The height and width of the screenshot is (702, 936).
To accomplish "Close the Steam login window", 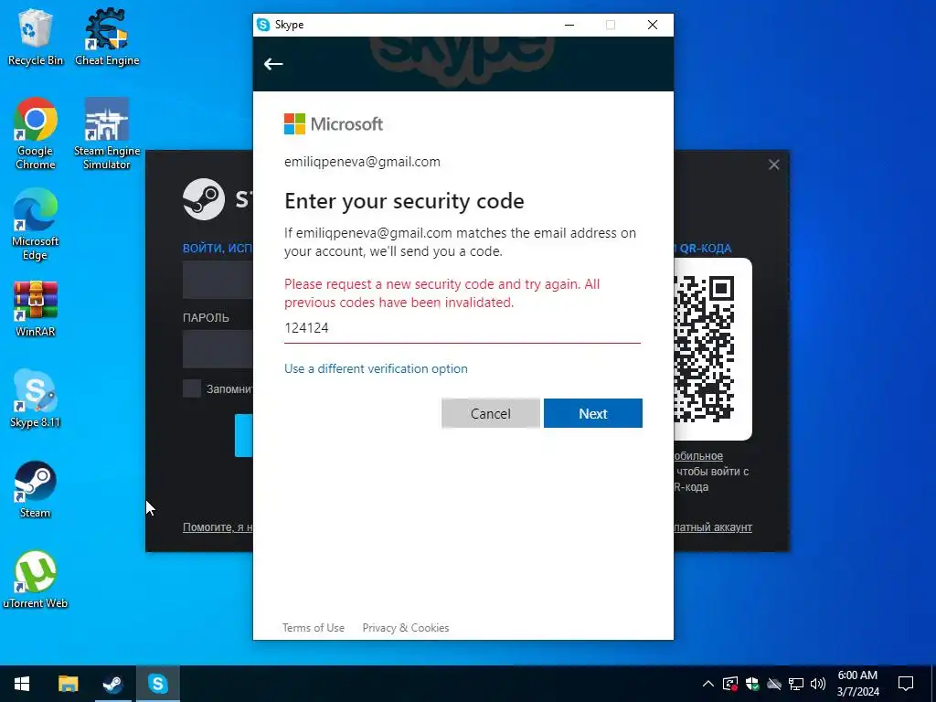I will tap(773, 165).
